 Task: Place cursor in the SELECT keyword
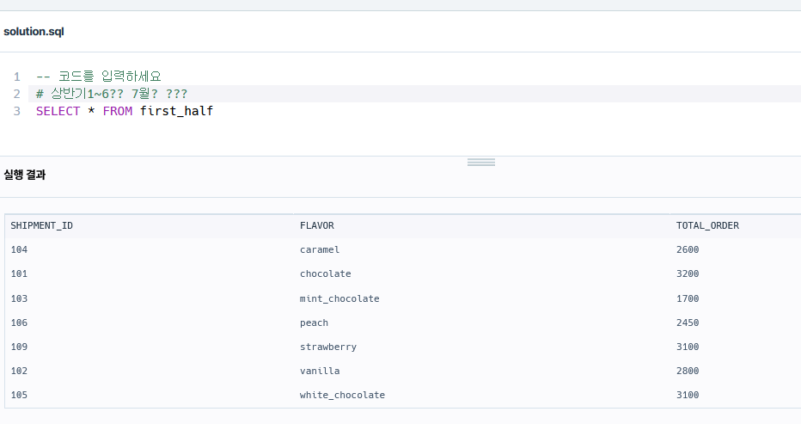coord(58,111)
